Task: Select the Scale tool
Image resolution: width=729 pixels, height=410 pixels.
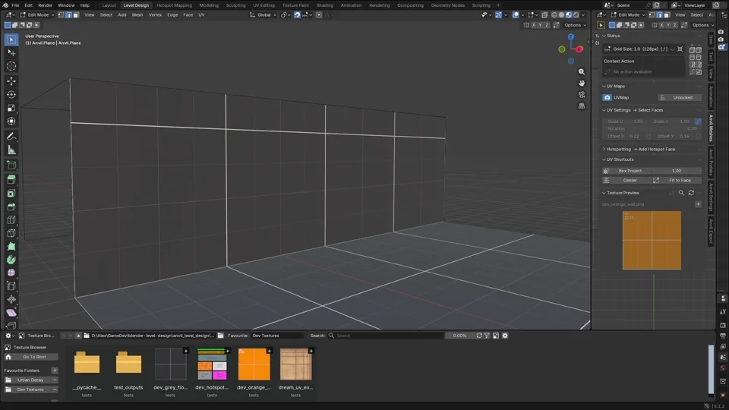Action: click(x=11, y=108)
